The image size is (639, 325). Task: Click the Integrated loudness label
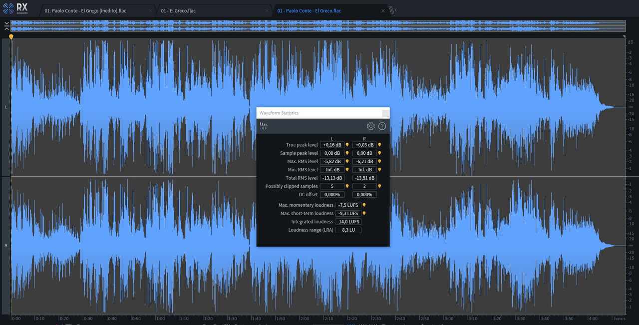click(312, 222)
